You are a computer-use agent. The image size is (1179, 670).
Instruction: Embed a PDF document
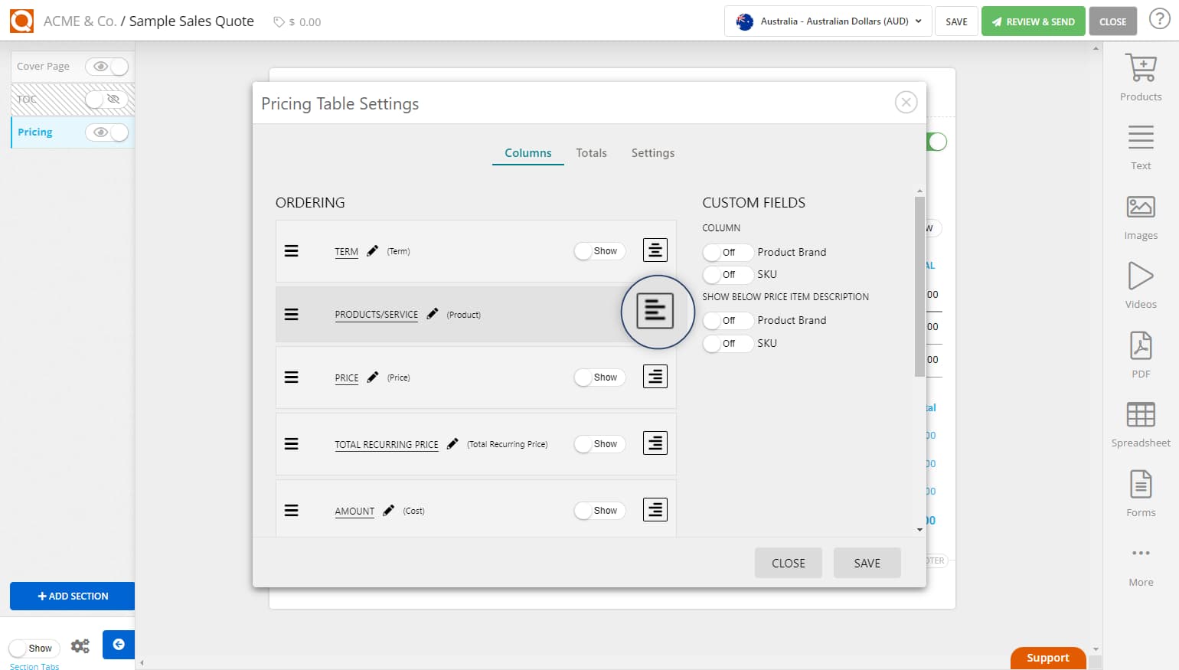click(x=1140, y=353)
